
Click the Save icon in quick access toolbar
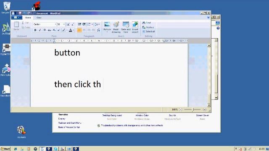(x=20, y=13)
